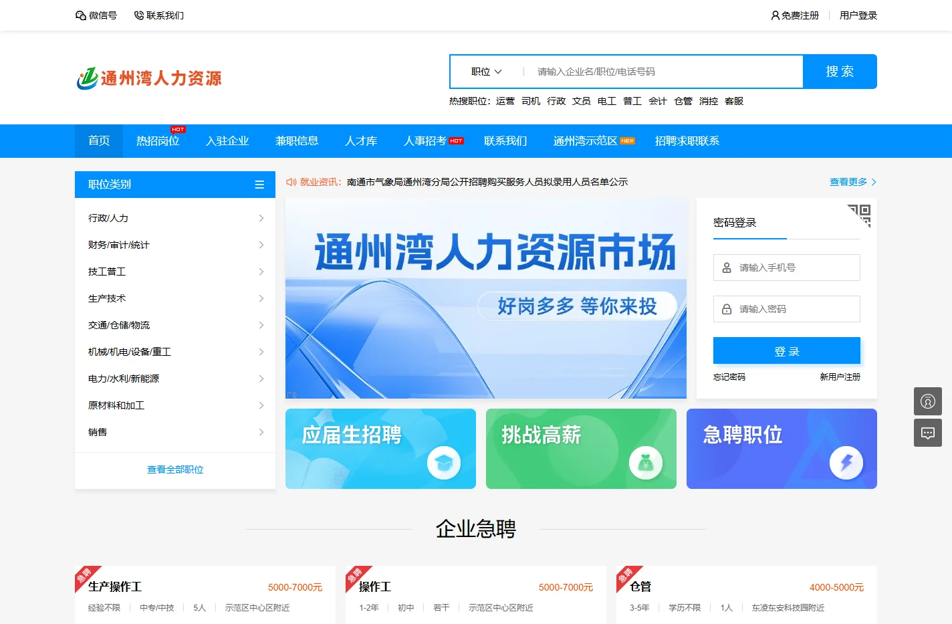Click the phone icon beside 联系我们
This screenshot has height=624, width=952.
click(139, 15)
